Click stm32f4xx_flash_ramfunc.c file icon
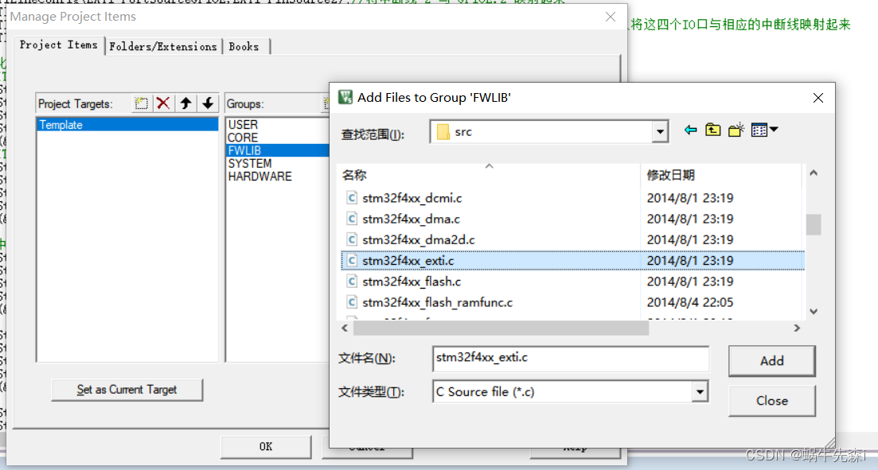The image size is (878, 470). pos(352,302)
